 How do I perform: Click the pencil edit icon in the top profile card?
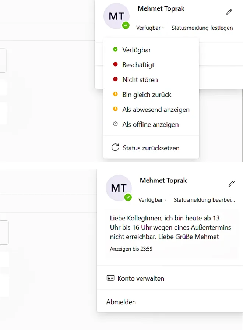(x=229, y=12)
